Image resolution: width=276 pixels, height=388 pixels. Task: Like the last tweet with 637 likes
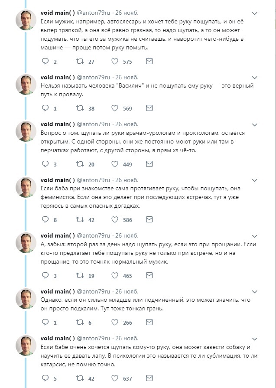pyautogui.click(x=115, y=378)
